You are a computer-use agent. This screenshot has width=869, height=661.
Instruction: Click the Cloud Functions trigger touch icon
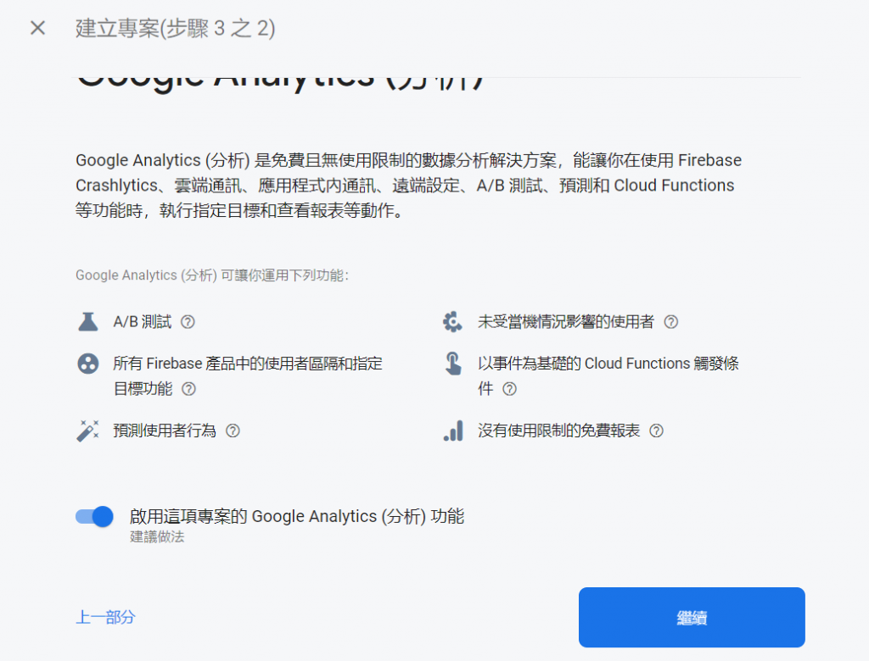(x=453, y=364)
